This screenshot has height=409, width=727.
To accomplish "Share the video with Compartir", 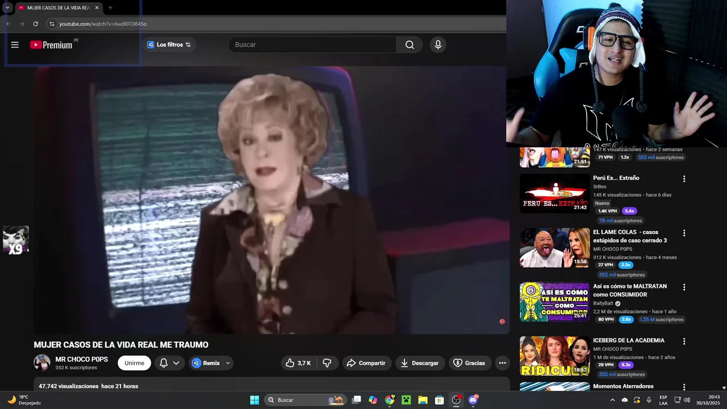I will pos(366,363).
